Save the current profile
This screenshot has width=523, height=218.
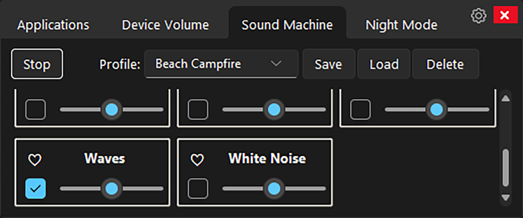point(329,64)
